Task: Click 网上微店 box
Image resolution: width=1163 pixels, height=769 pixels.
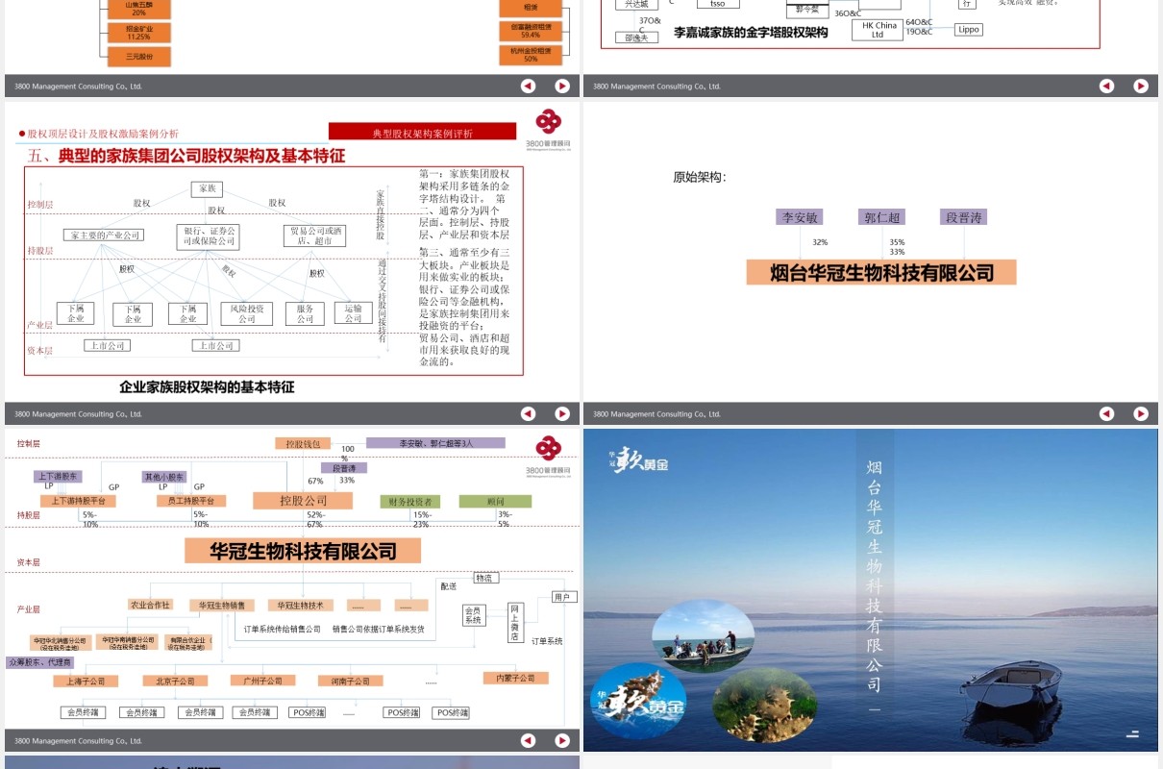Action: [x=515, y=622]
